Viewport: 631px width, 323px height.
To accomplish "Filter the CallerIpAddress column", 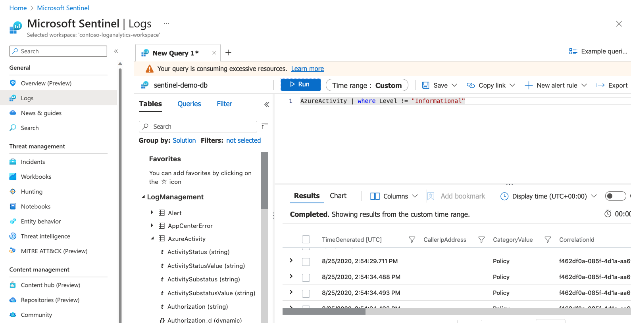I will 481,240.
